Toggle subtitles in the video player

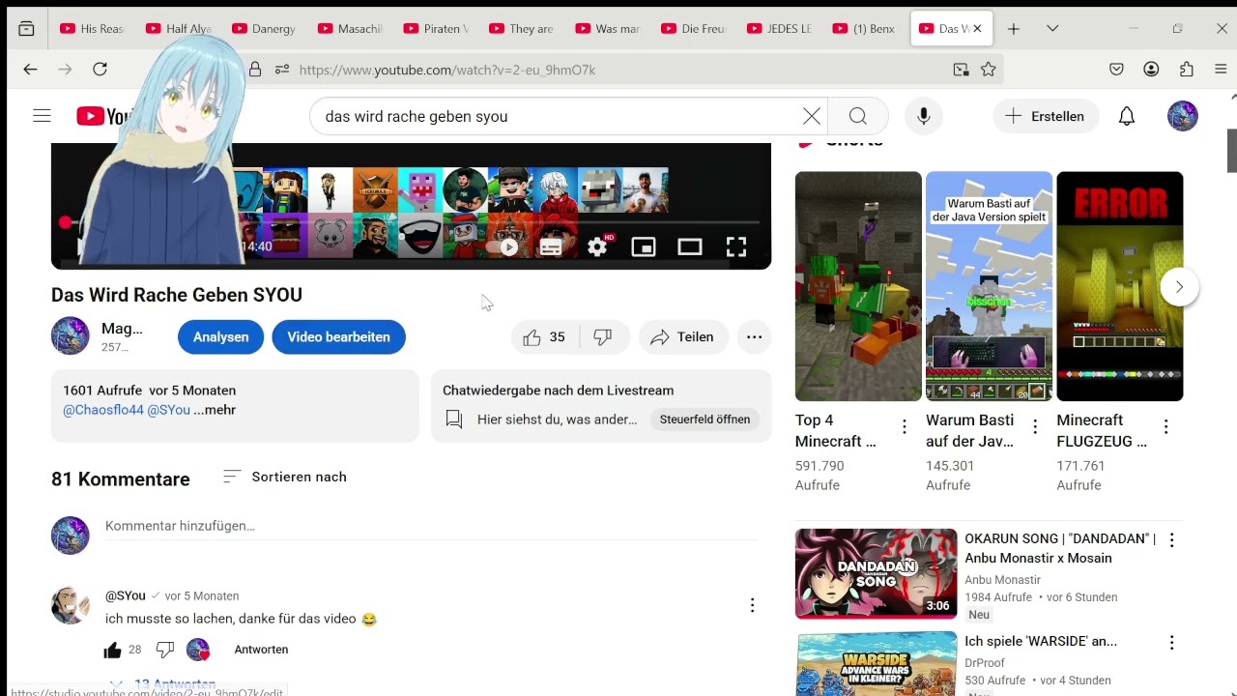pos(551,246)
